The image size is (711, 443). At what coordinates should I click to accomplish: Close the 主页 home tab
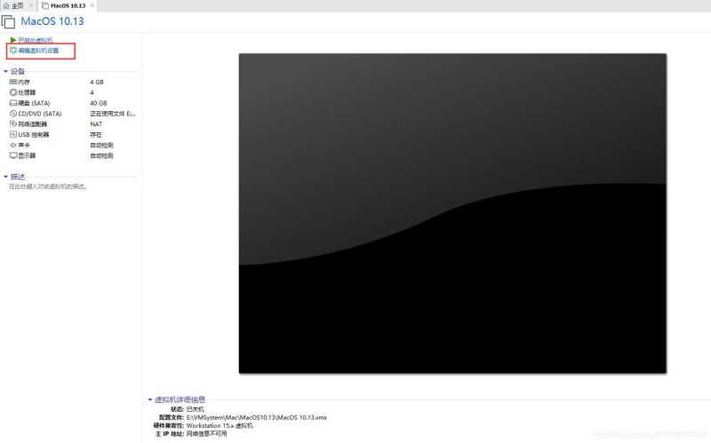pos(31,5)
